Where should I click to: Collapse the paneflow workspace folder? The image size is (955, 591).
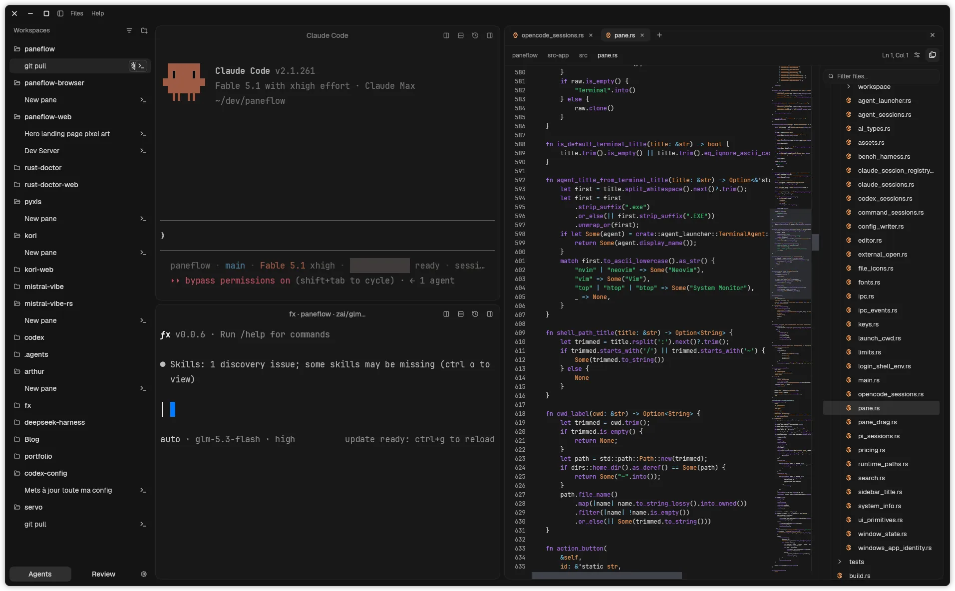pyautogui.click(x=40, y=49)
